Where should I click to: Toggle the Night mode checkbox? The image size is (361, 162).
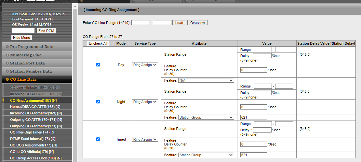pos(98,102)
